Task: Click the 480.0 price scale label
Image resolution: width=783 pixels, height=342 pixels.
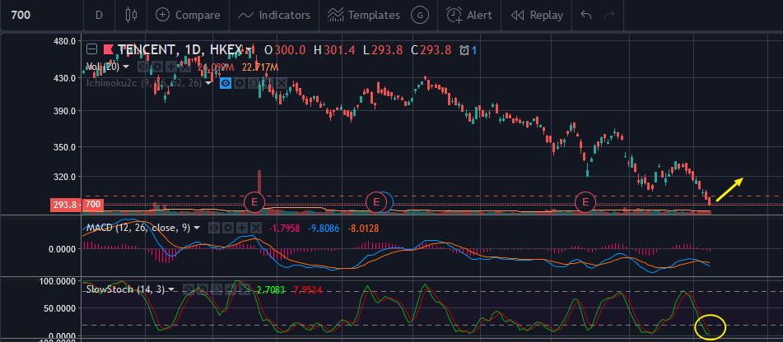Action: pos(65,41)
